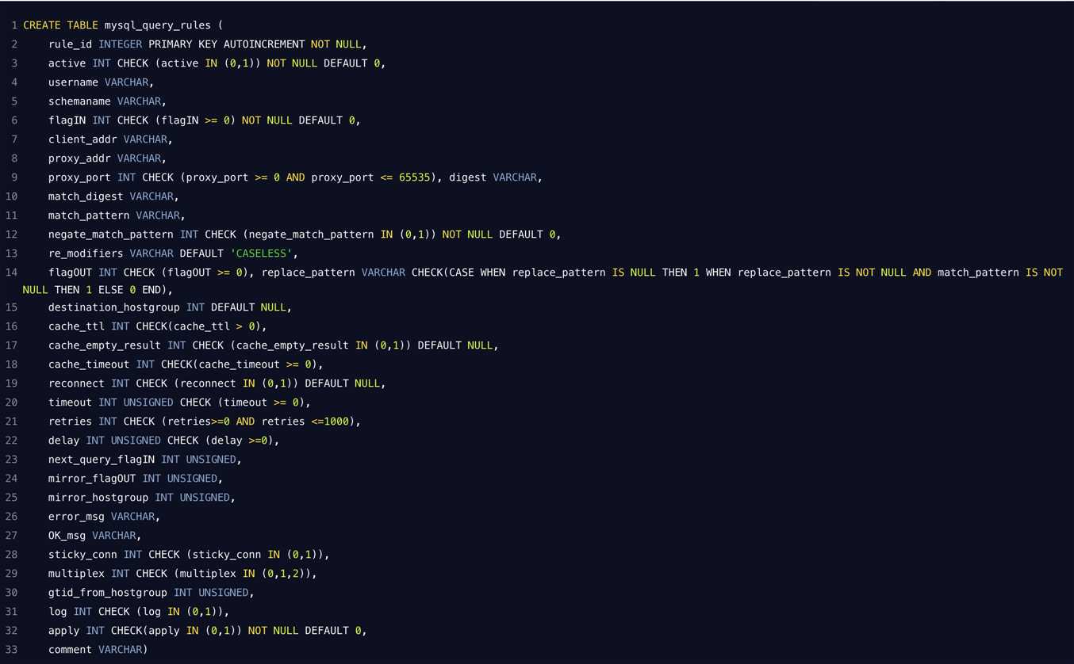This screenshot has width=1074, height=664.
Task: Click the table name mysql_query_rules
Action: coord(157,25)
